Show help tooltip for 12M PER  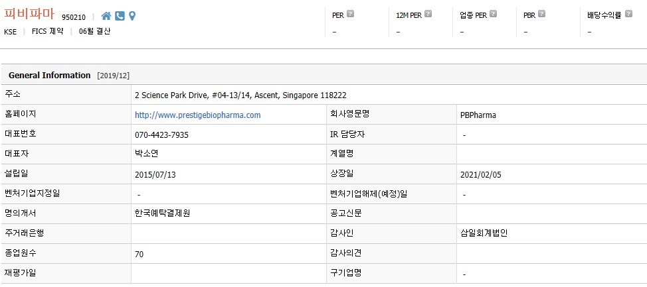[428, 14]
